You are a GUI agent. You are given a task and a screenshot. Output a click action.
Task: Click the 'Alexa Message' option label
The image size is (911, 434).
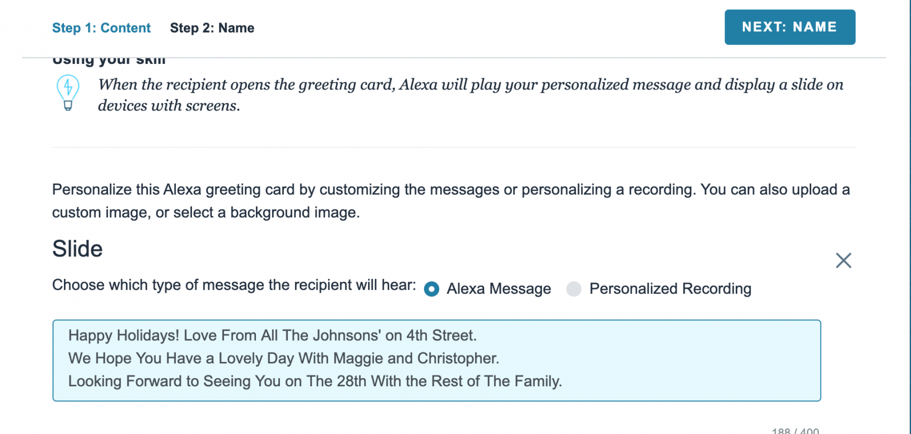coord(498,289)
